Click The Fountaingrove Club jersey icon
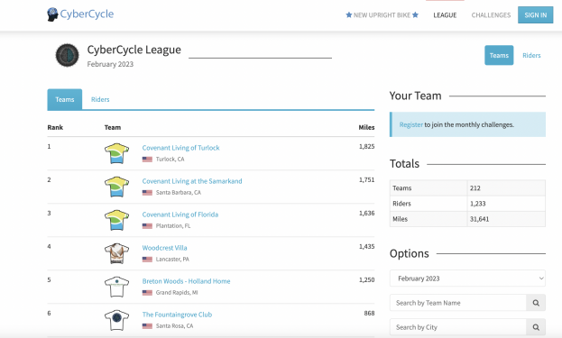This screenshot has width=562, height=338. click(117, 320)
